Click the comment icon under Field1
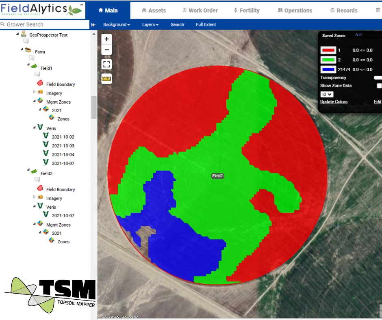 click(37, 74)
